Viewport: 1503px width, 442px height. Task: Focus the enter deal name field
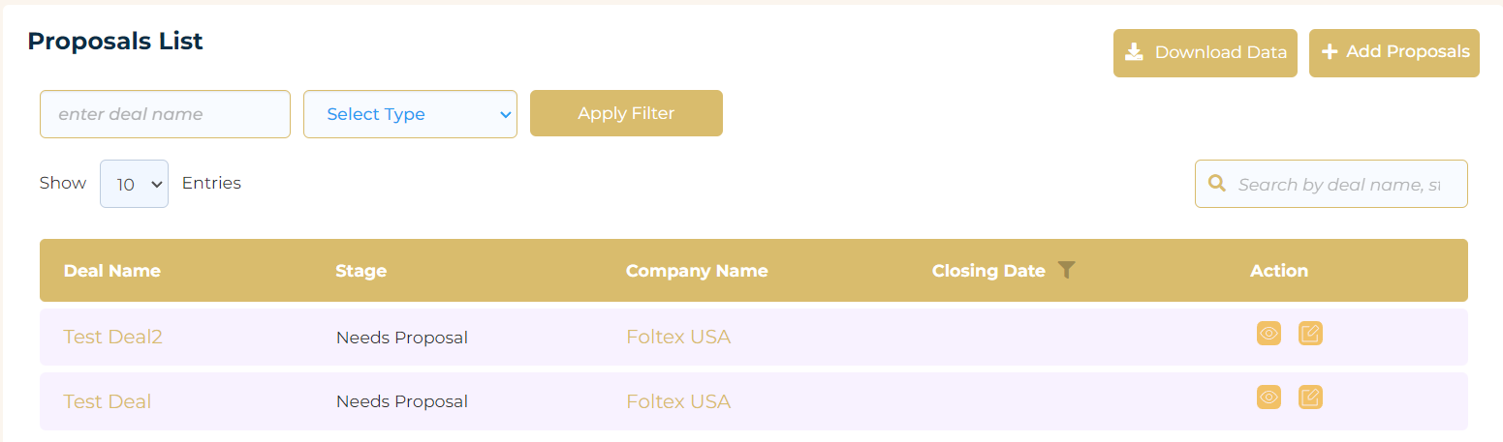[165, 114]
